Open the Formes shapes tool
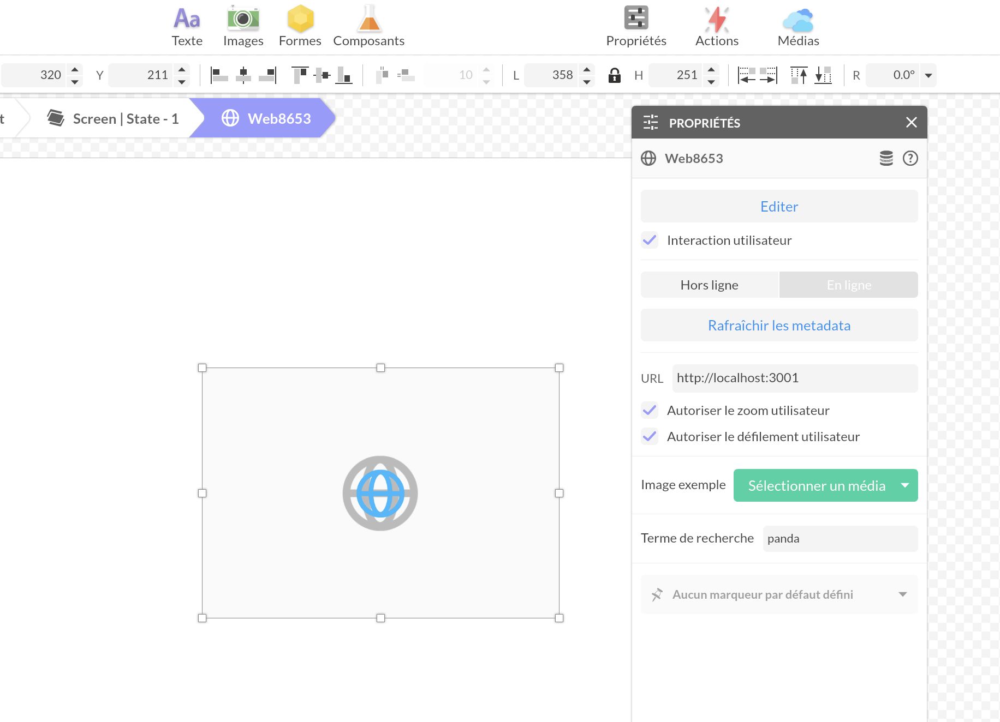 [300, 26]
